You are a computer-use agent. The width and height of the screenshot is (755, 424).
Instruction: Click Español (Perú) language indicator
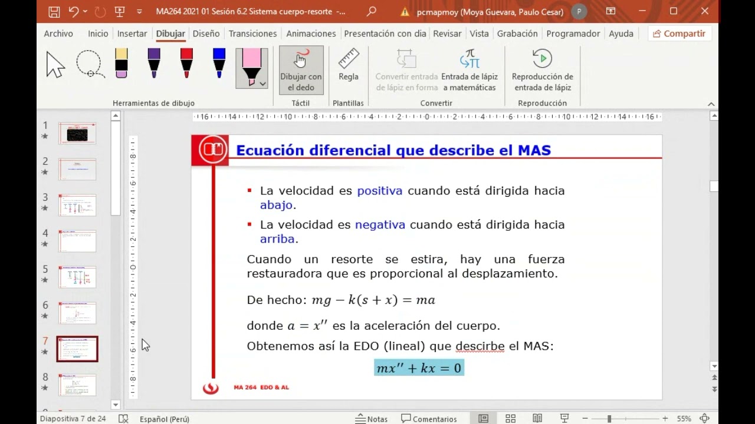[x=165, y=419]
